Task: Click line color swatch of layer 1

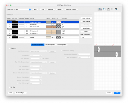Action: point(15,22)
